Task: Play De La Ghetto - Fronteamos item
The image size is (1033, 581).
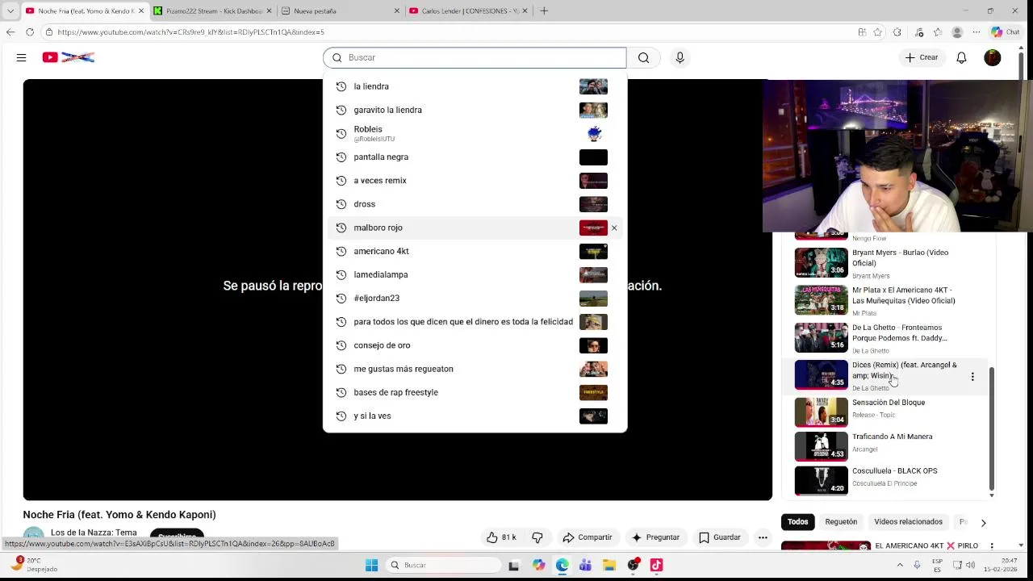Action: pos(884,338)
